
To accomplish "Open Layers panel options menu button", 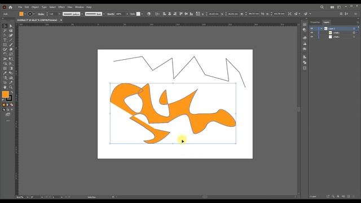I will tap(358, 23).
